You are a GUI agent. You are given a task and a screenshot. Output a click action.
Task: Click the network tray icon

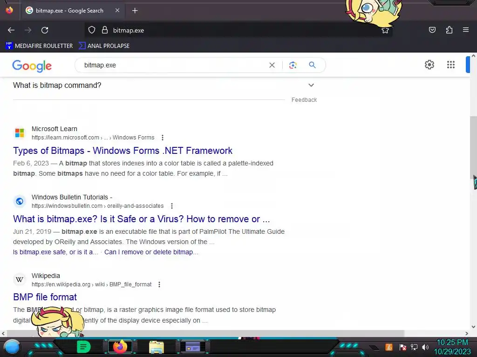tap(414, 347)
